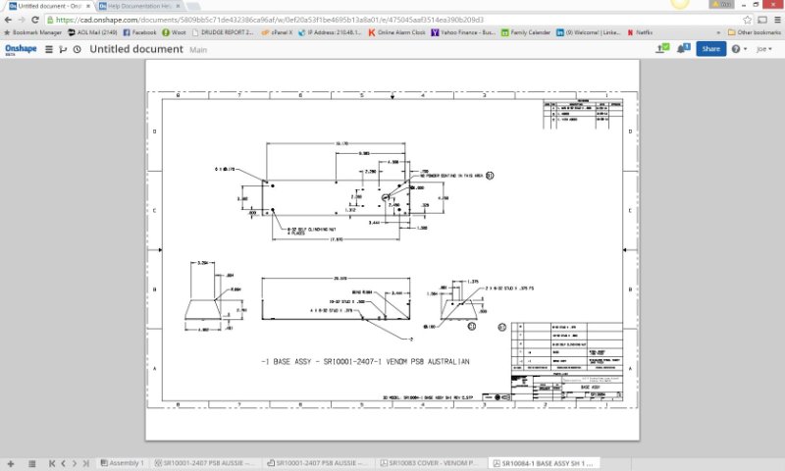Open the Help Documentation browser tab
The height and width of the screenshot is (471, 785).
(x=137, y=6)
